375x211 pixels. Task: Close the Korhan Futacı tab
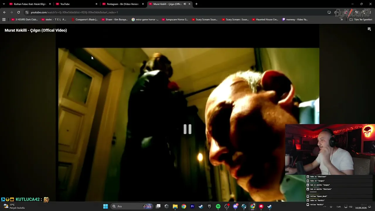pos(50,4)
